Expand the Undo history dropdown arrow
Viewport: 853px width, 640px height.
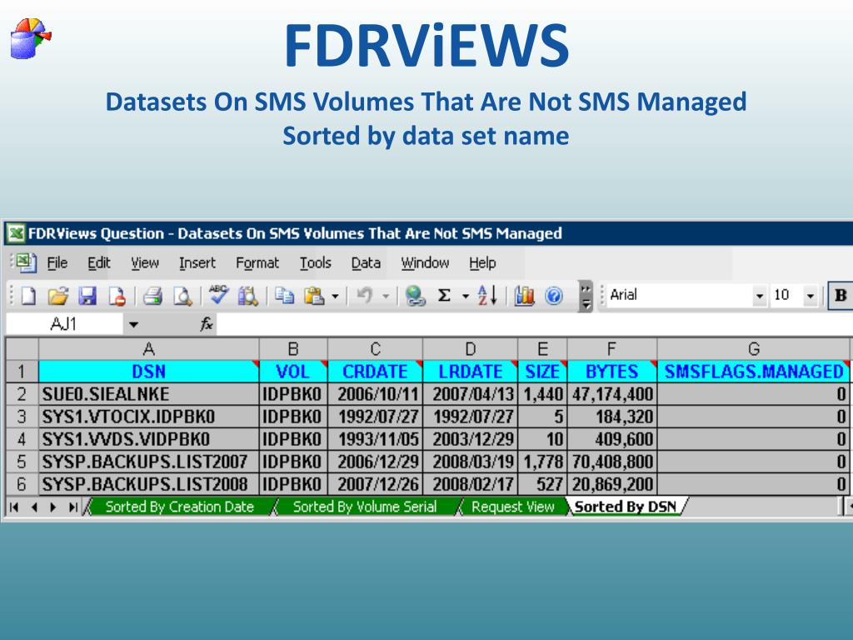click(386, 297)
